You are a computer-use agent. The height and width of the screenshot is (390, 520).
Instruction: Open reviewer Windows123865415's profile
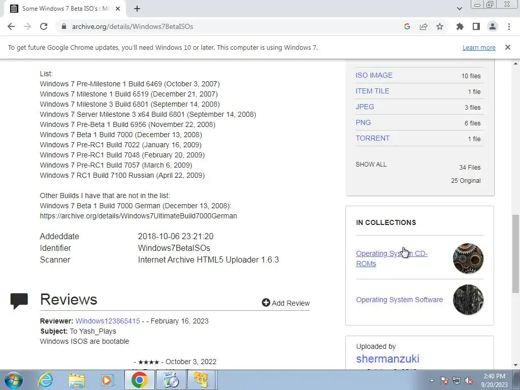pos(108,321)
